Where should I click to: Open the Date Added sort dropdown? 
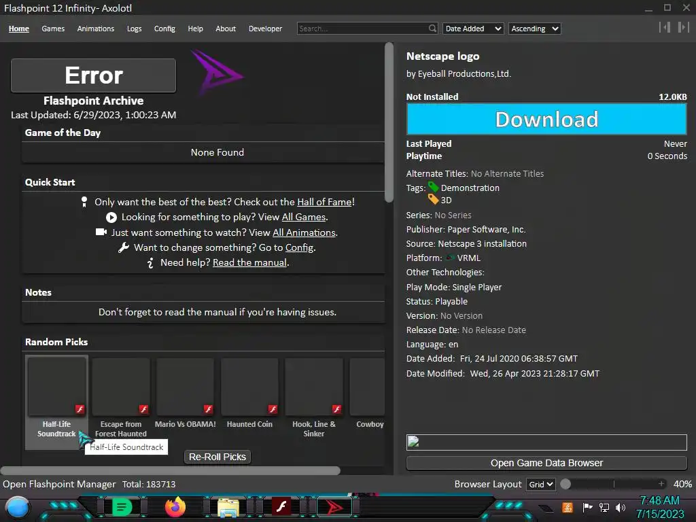[x=473, y=29]
